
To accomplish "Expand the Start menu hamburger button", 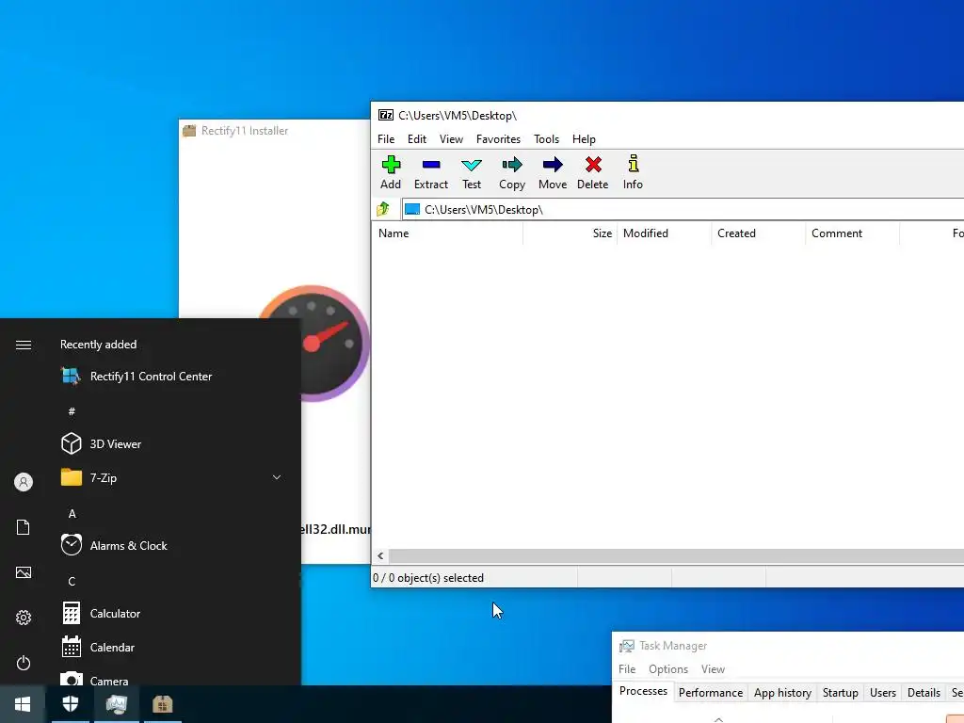I will [24, 345].
